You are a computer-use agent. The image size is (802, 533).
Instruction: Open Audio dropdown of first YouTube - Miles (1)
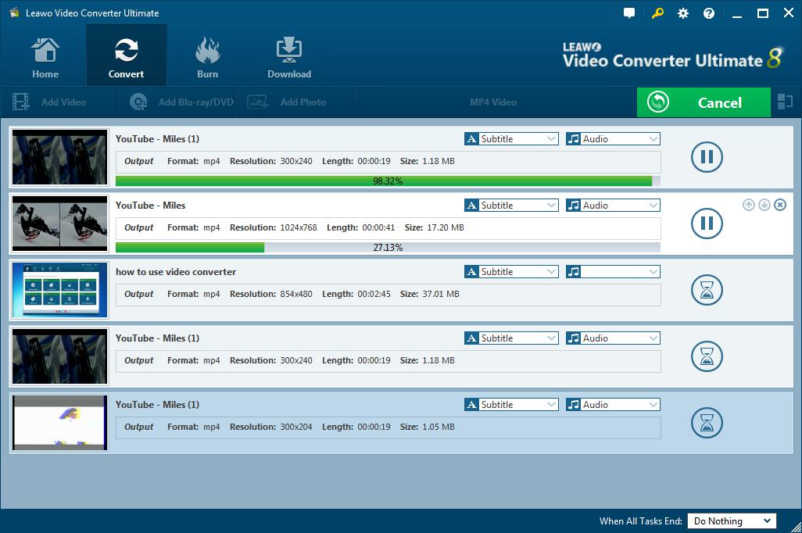pyautogui.click(x=613, y=138)
